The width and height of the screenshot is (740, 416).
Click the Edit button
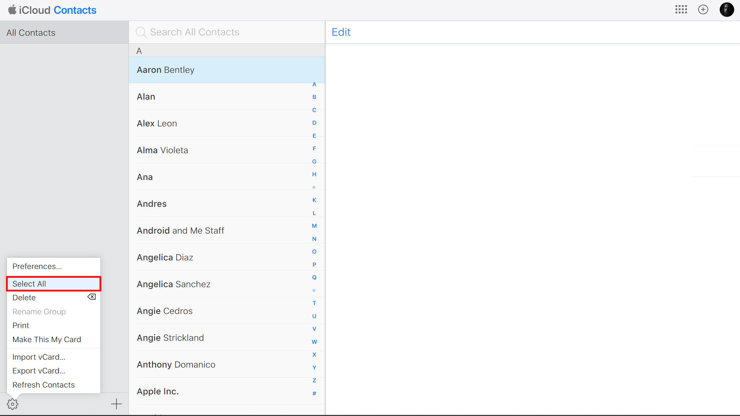pyautogui.click(x=341, y=32)
